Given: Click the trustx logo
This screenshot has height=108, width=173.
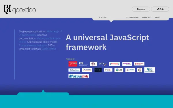Looking at the screenshot, I should pyautogui.click(x=108, y=70).
